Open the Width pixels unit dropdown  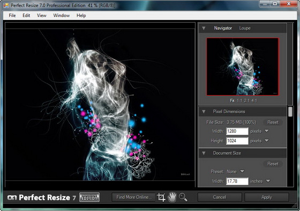(267, 131)
